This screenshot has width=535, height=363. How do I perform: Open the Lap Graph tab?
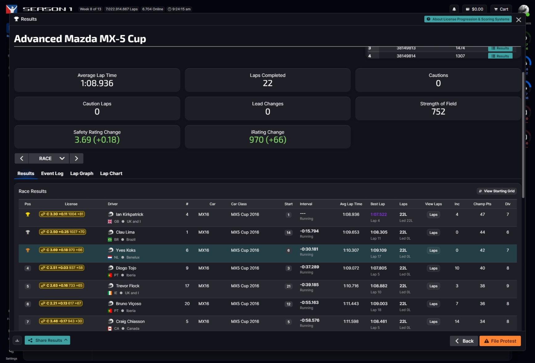82,174
